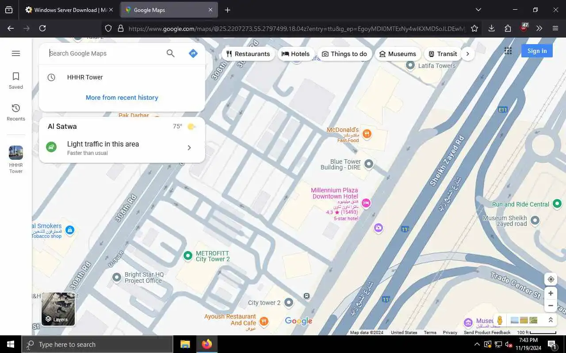Show your current location
Image resolution: width=566 pixels, height=353 pixels.
tap(551, 279)
